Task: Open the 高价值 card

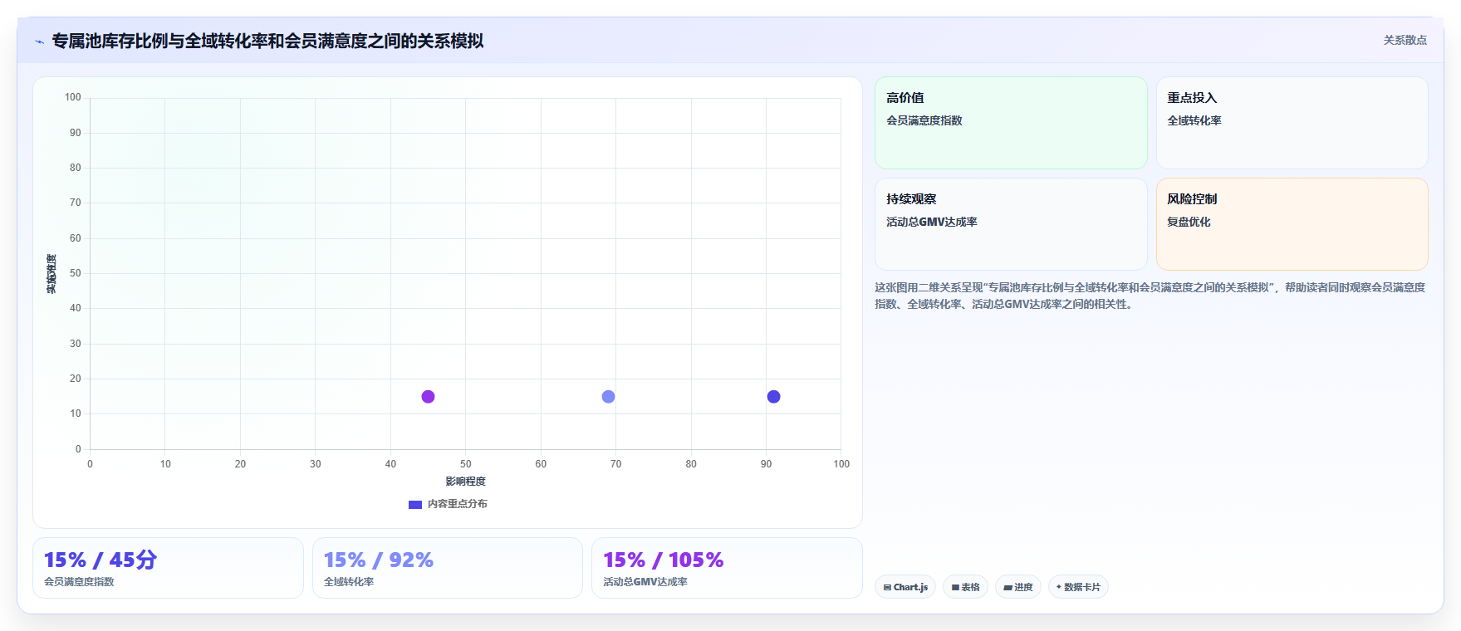Action: pyautogui.click(x=1011, y=123)
